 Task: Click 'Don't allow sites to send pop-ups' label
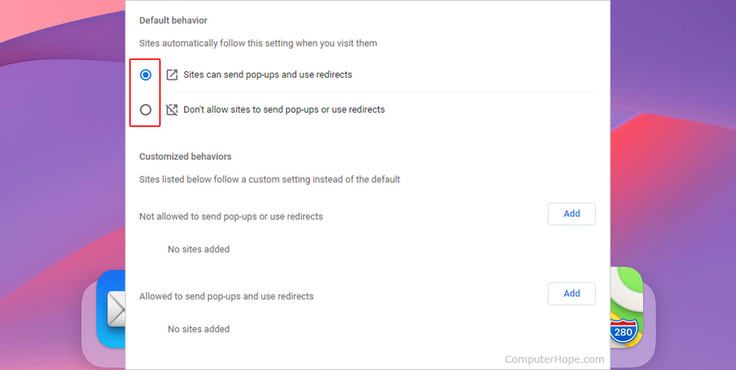[284, 110]
